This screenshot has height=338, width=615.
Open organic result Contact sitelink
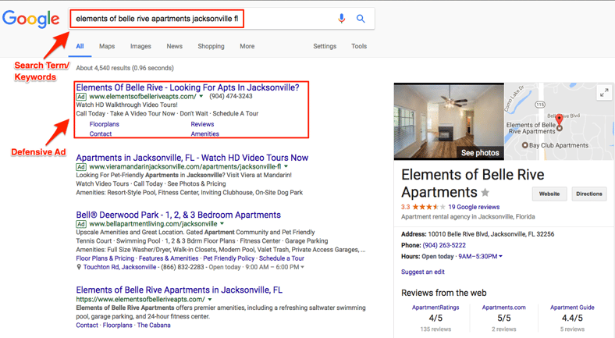tap(87, 325)
